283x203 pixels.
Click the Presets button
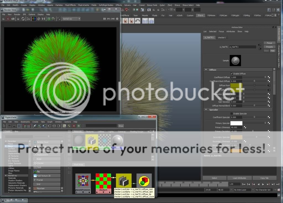pyautogui.click(x=269, y=47)
